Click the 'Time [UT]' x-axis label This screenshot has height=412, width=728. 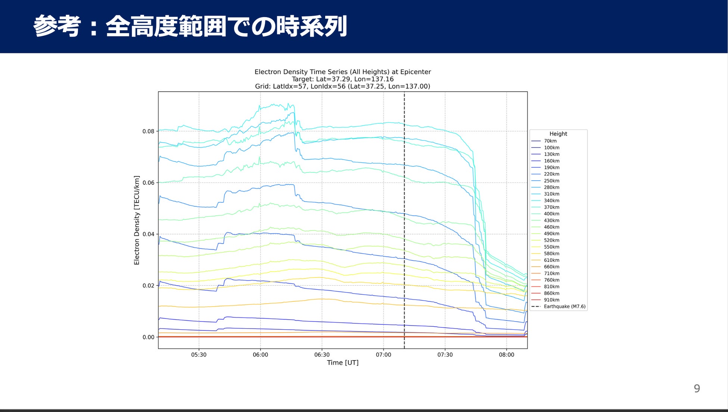coord(342,362)
